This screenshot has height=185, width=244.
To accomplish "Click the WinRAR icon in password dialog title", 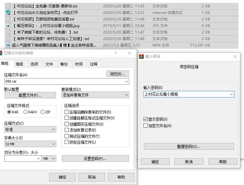I will 142,56.
